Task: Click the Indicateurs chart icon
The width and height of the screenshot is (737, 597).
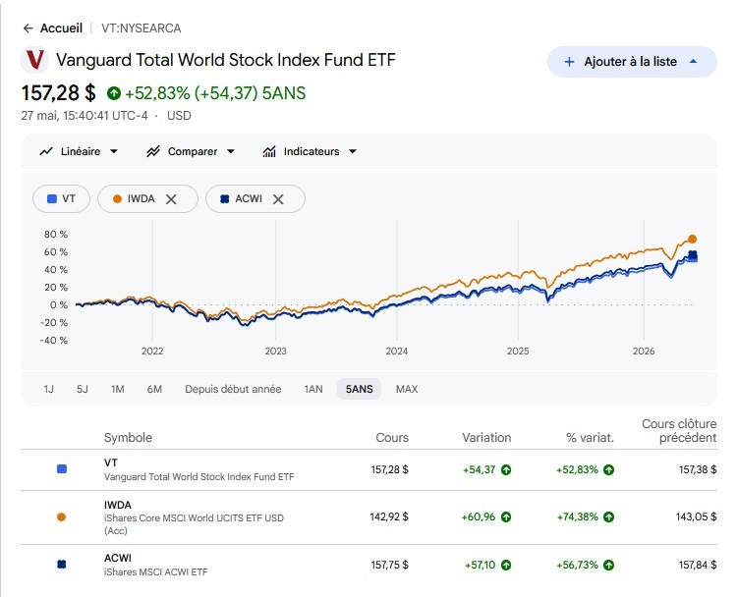Action: (269, 151)
